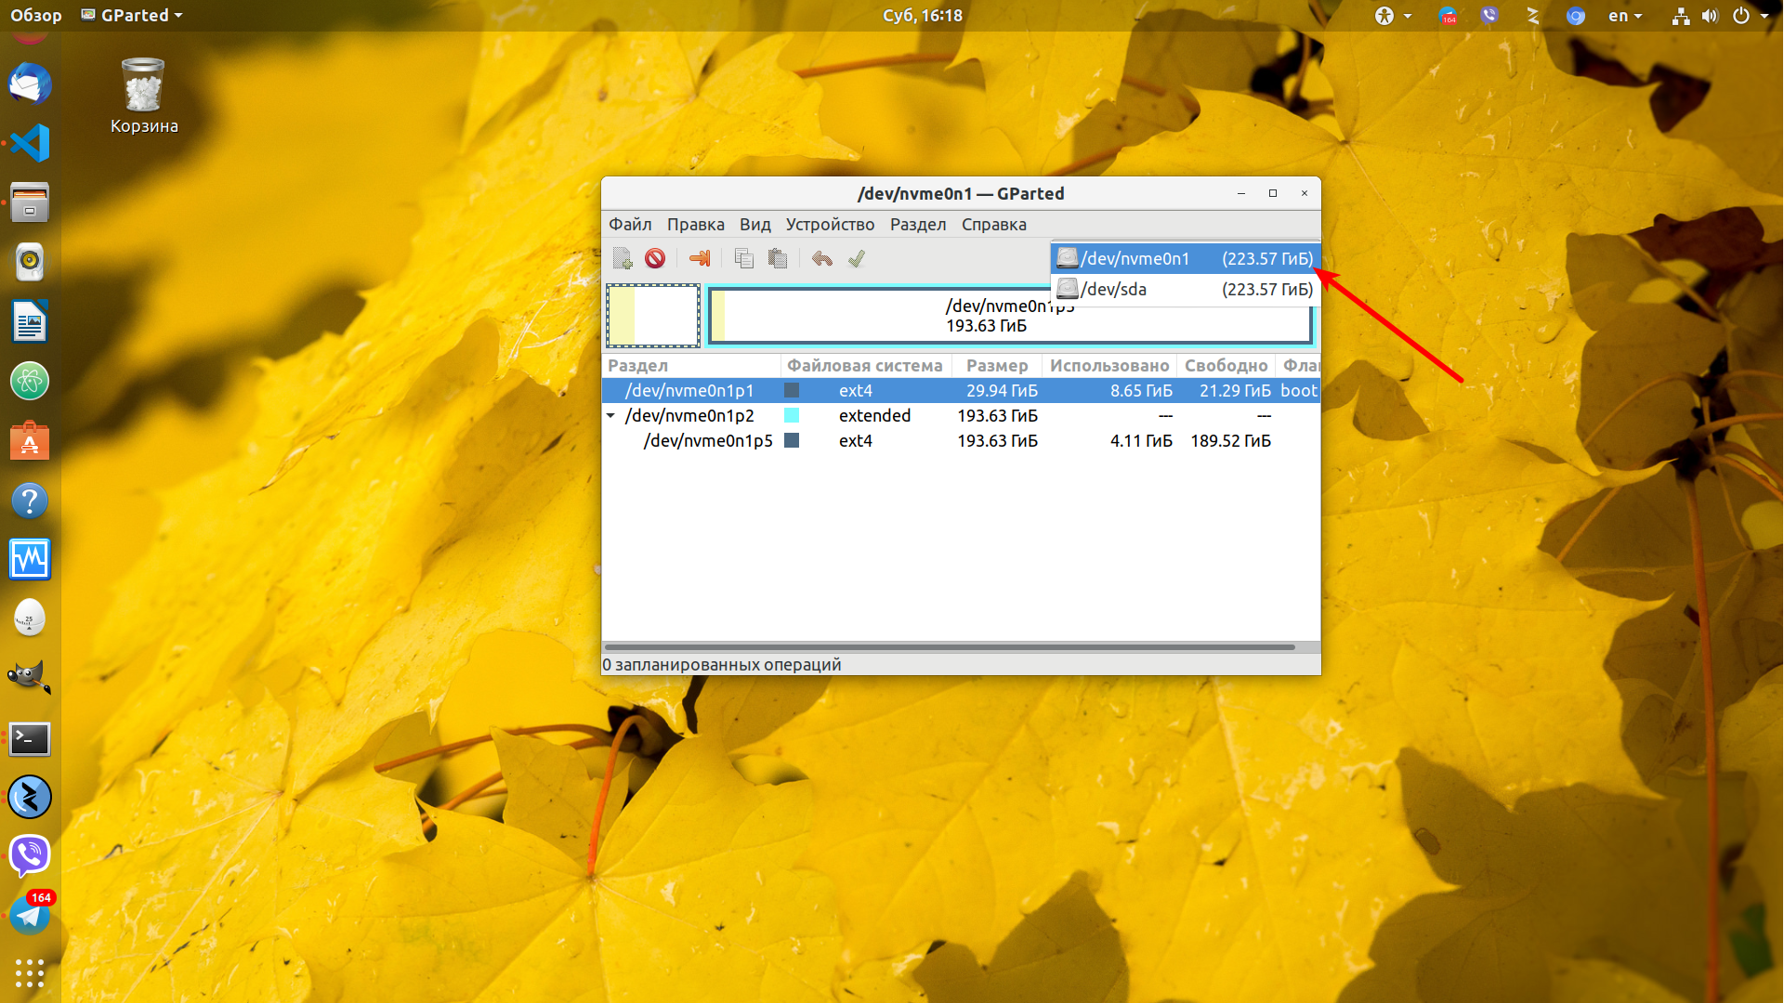The width and height of the screenshot is (1784, 1003).
Task: Click the Delete partition red icon
Action: [x=655, y=258]
